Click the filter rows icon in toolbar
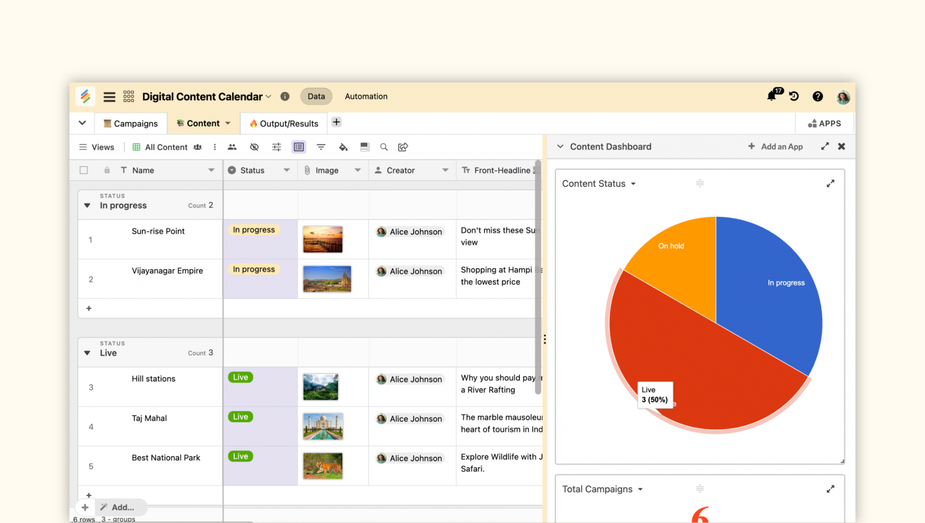This screenshot has height=523, width=925. point(321,147)
